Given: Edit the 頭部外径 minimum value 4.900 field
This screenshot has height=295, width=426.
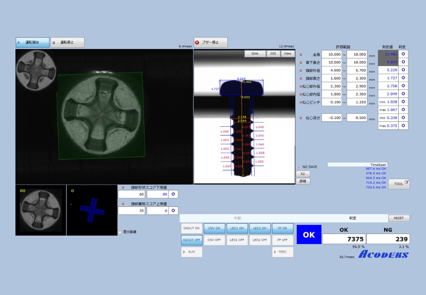Looking at the screenshot, I should click(331, 70).
